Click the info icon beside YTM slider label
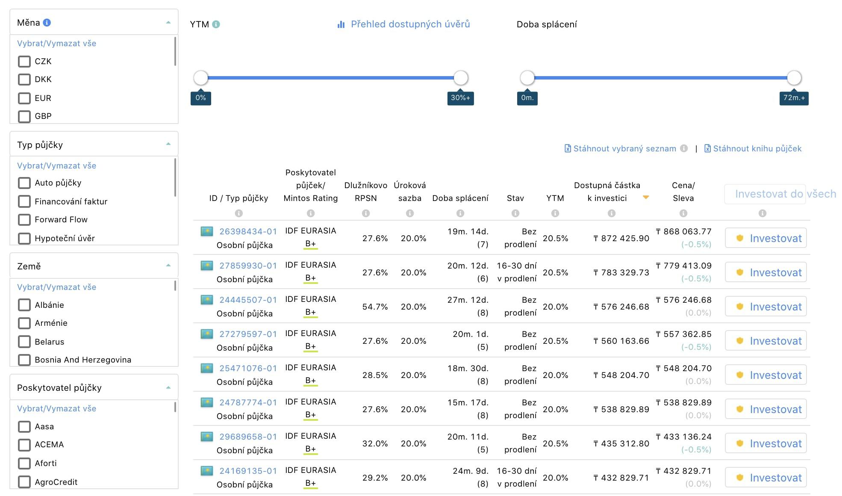The height and width of the screenshot is (496, 842). pyautogui.click(x=216, y=24)
